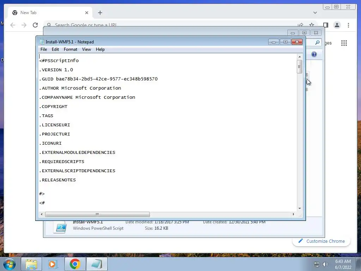
Task: Click the '.GUID bae78b34' line in Notepad
Action: coord(98,79)
